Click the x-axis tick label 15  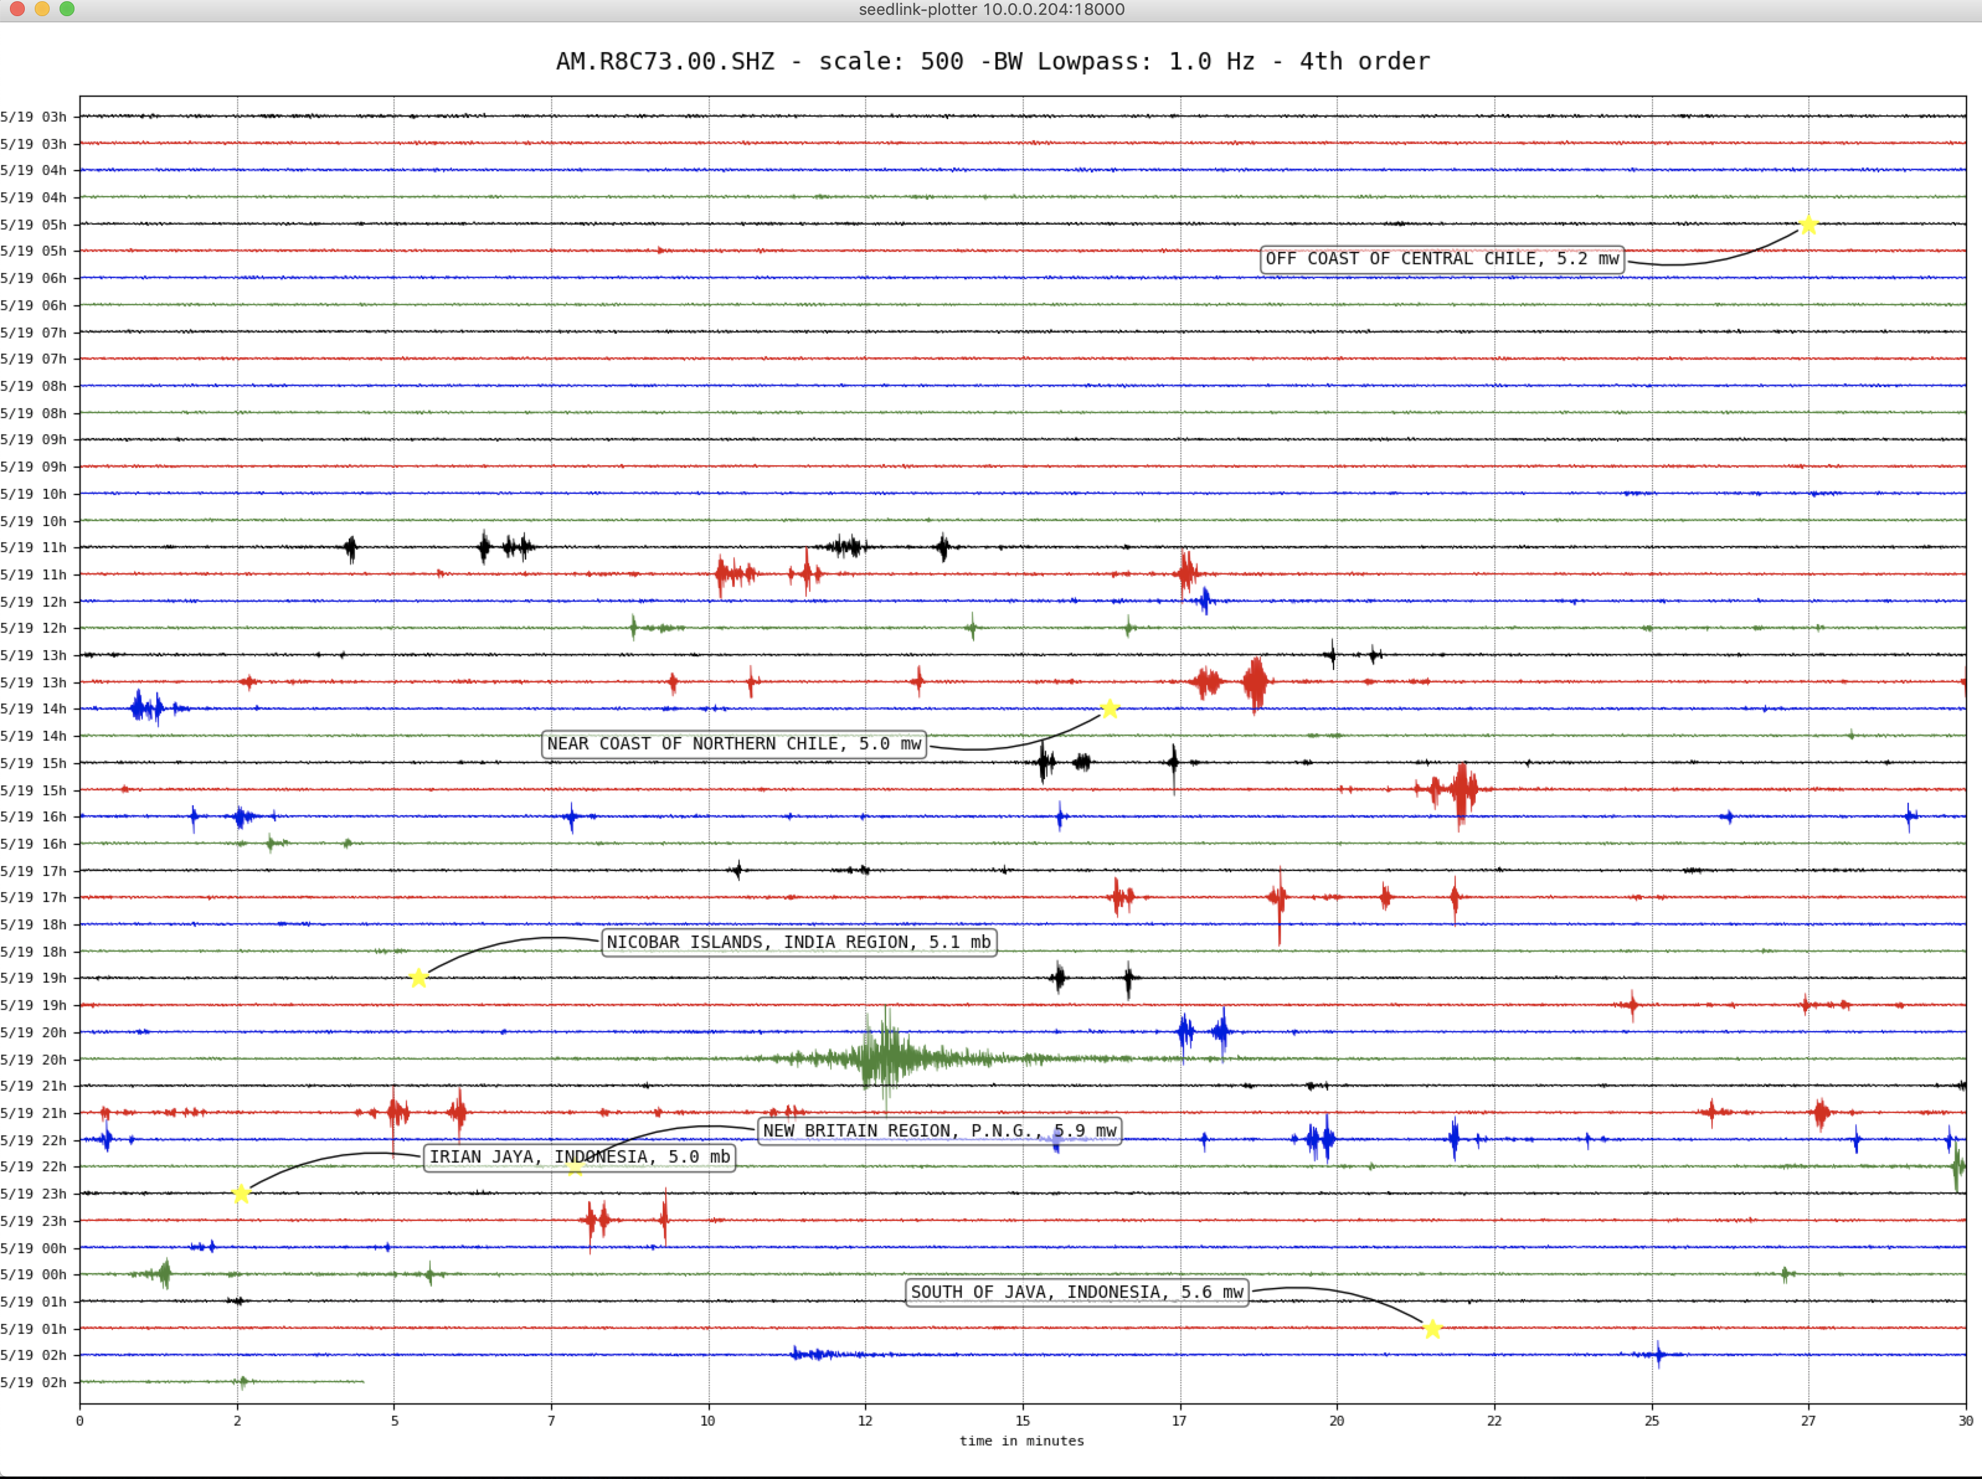pos(1023,1421)
